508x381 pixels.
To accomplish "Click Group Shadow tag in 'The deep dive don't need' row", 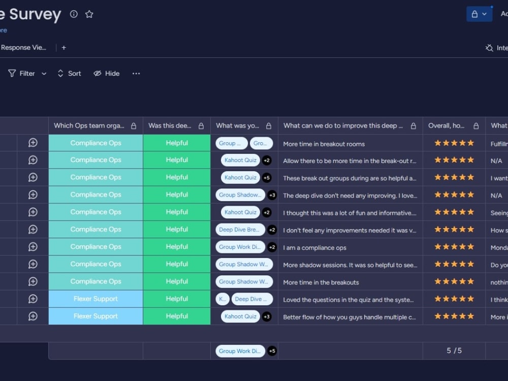I will point(240,195).
